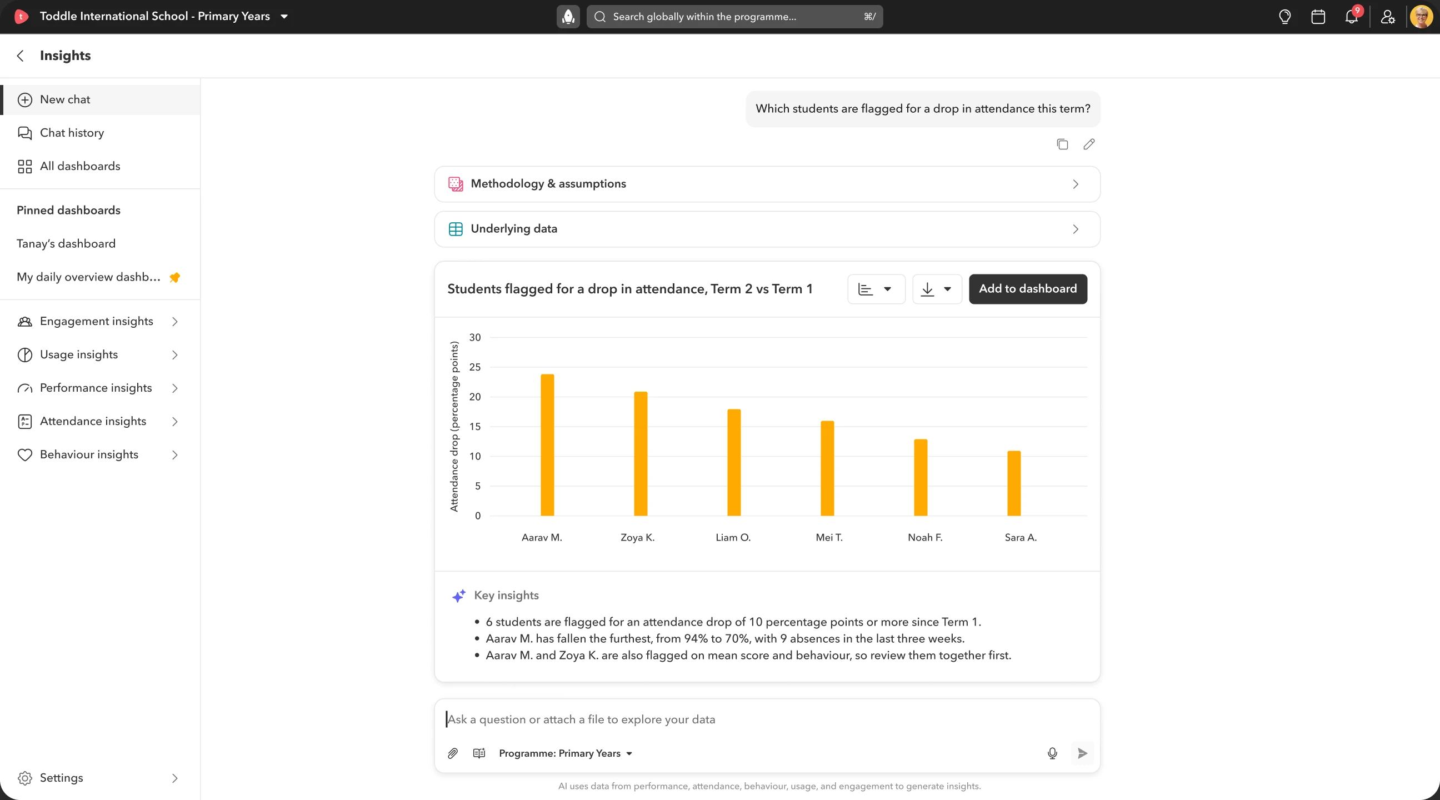The image size is (1440, 800).
Task: Click the Zoya K. bar in chart
Action: pos(641,453)
